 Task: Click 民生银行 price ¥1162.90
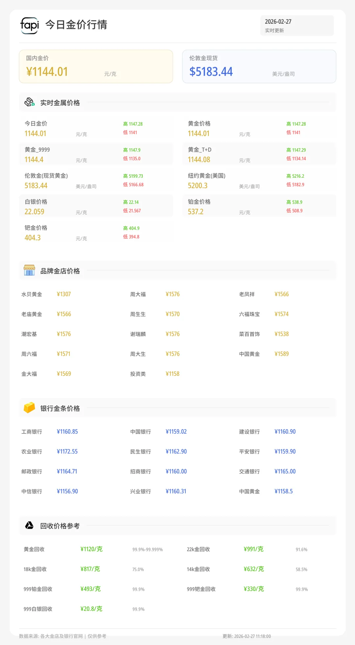tap(176, 451)
